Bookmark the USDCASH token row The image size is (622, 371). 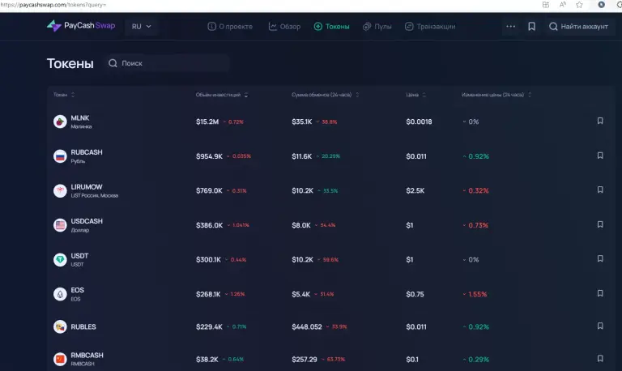tap(600, 224)
